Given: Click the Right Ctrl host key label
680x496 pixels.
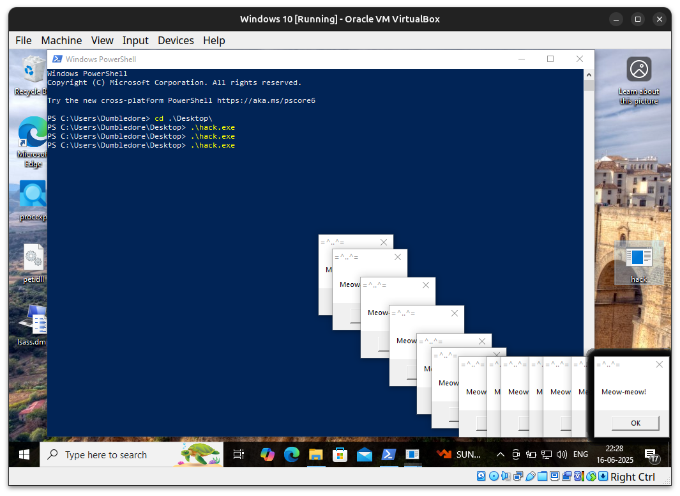Looking at the screenshot, I should (633, 477).
